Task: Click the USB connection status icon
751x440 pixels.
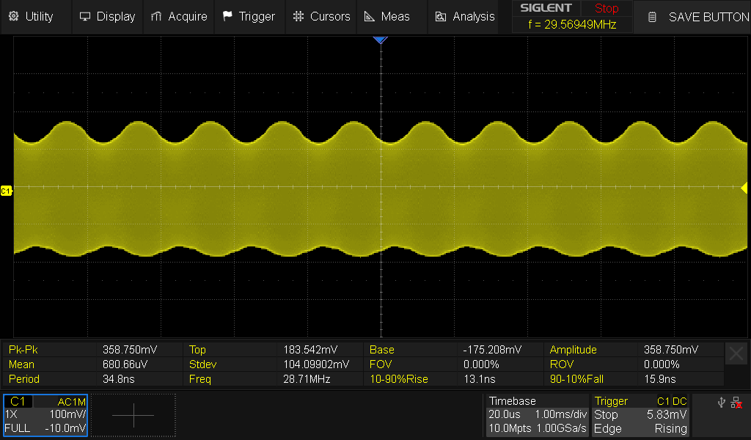Action: (x=722, y=403)
